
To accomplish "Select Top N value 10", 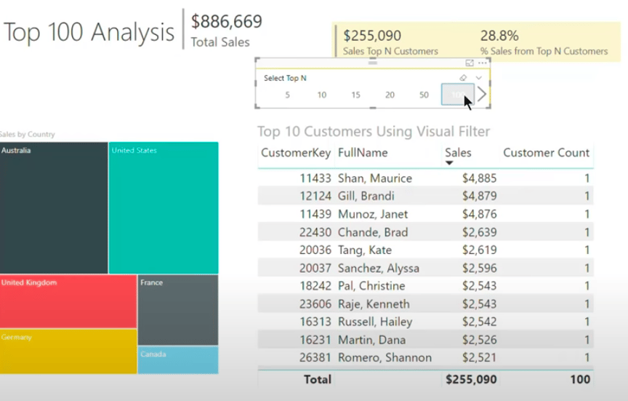I will click(x=321, y=95).
